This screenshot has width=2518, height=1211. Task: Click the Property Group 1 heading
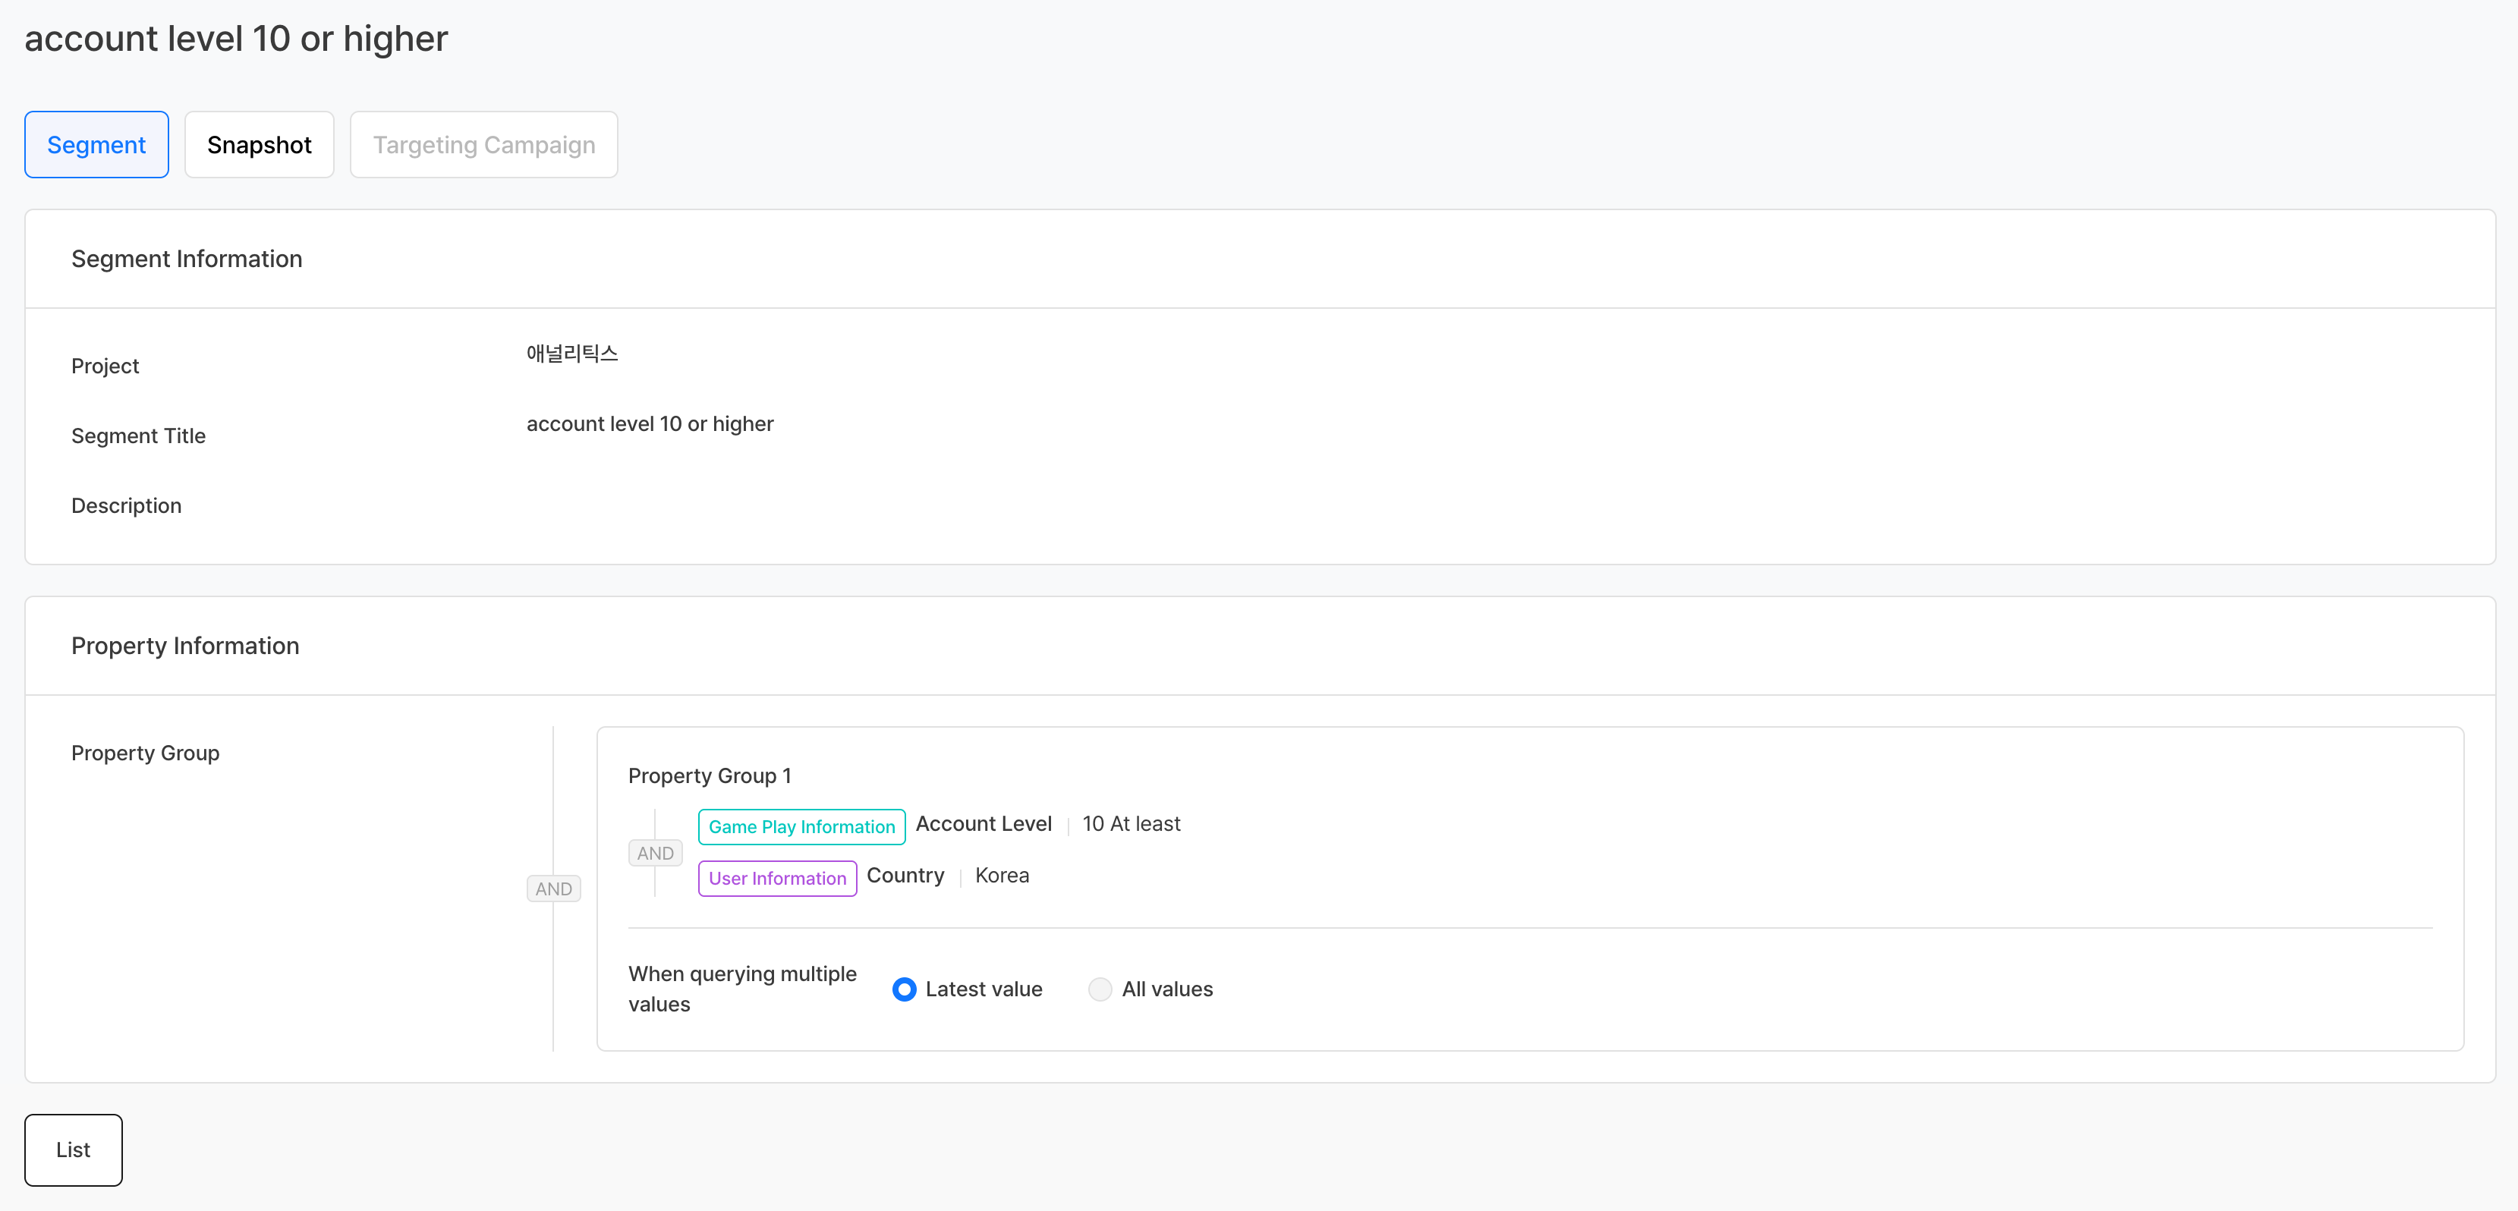tap(710, 776)
